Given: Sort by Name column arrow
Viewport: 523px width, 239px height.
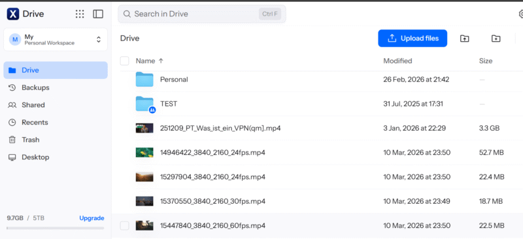Looking at the screenshot, I should [161, 61].
